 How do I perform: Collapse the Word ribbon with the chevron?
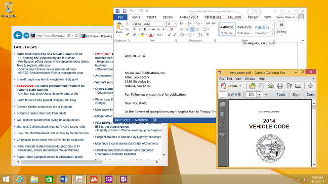[303, 40]
